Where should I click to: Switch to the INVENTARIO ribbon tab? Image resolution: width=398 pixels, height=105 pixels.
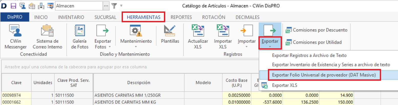click(71, 17)
